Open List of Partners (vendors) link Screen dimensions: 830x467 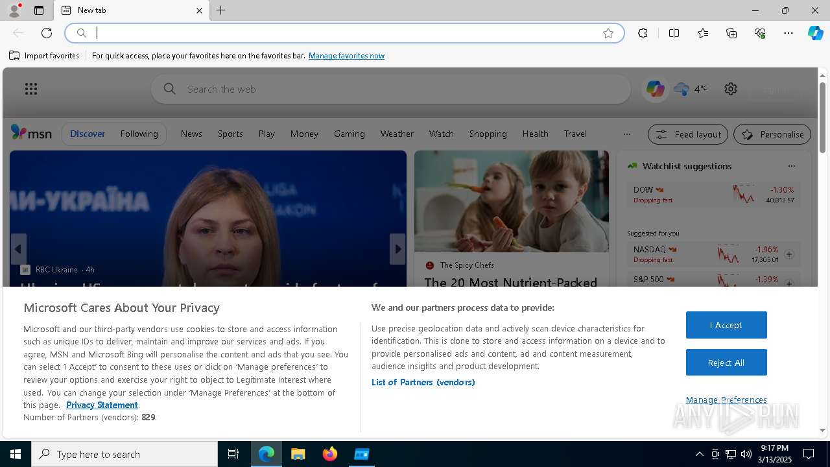point(423,382)
